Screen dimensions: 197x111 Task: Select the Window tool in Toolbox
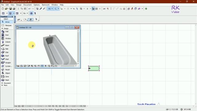click(x=6, y=38)
